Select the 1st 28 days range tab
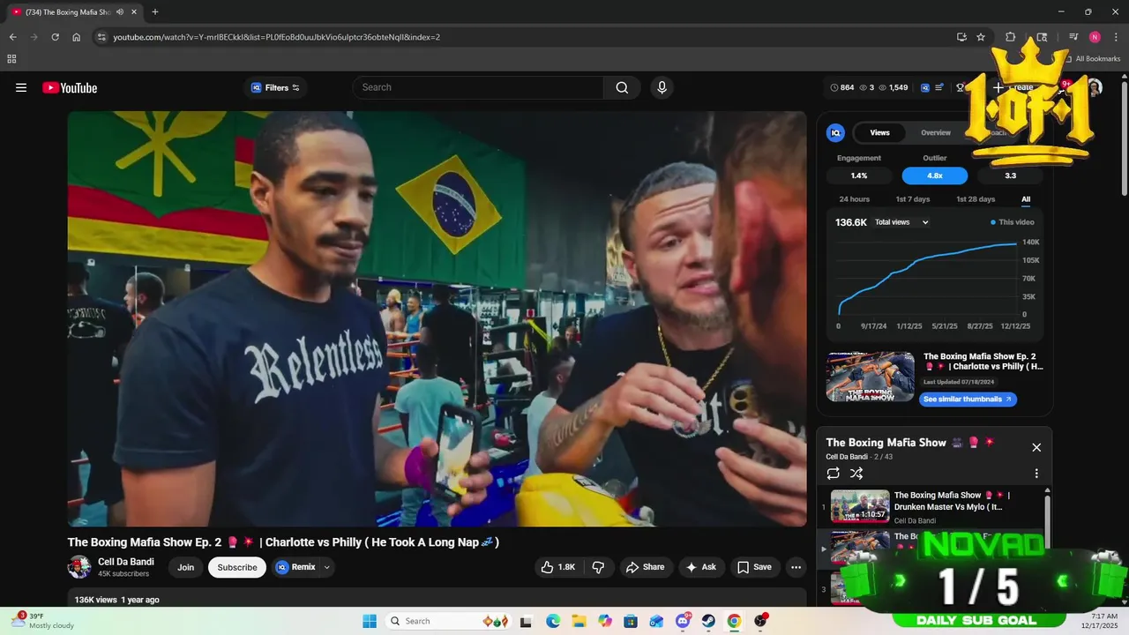The image size is (1129, 635). point(976,199)
